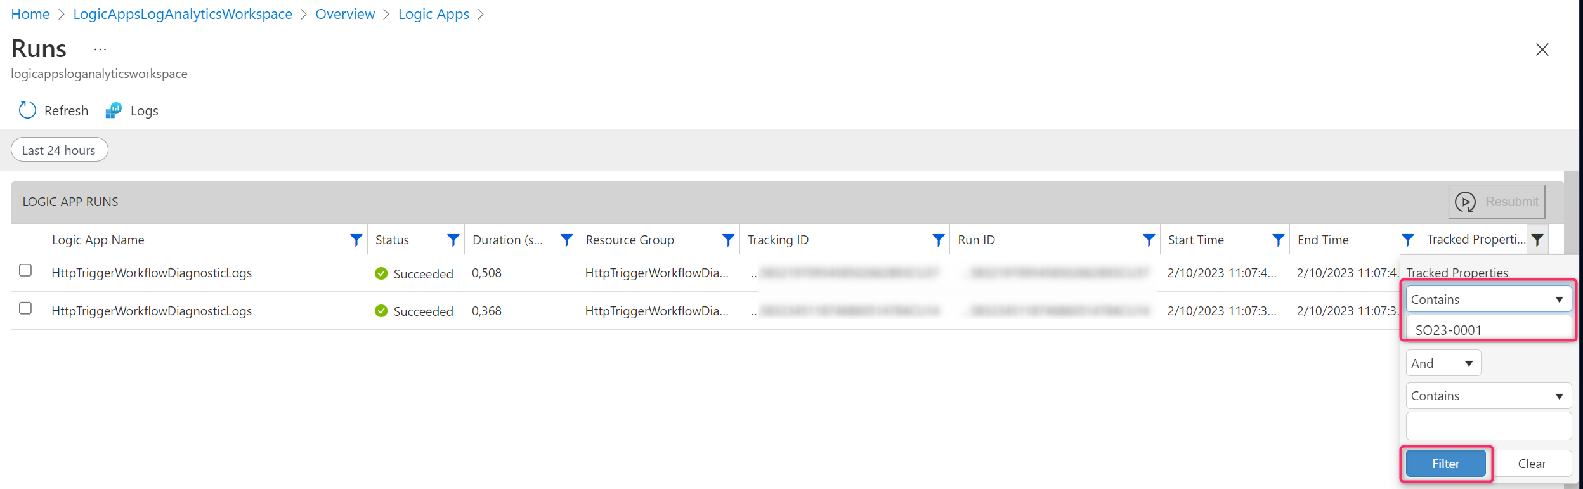The image size is (1583, 489).
Task: Open the Tracking ID column filter
Action: 938,240
